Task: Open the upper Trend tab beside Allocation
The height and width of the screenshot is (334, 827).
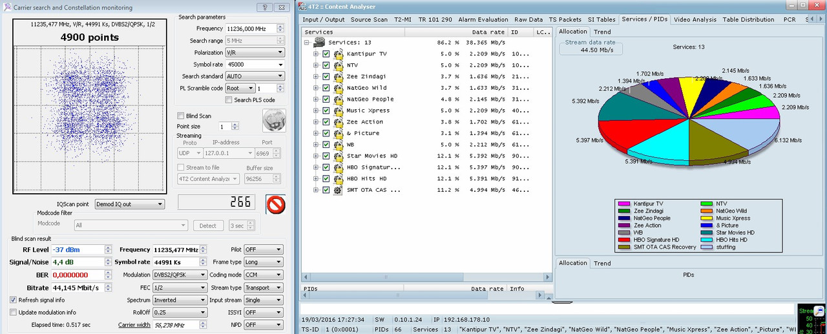Action: pos(602,31)
